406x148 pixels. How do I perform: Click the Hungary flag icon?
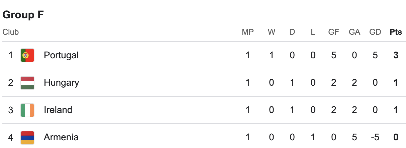coord(27,83)
